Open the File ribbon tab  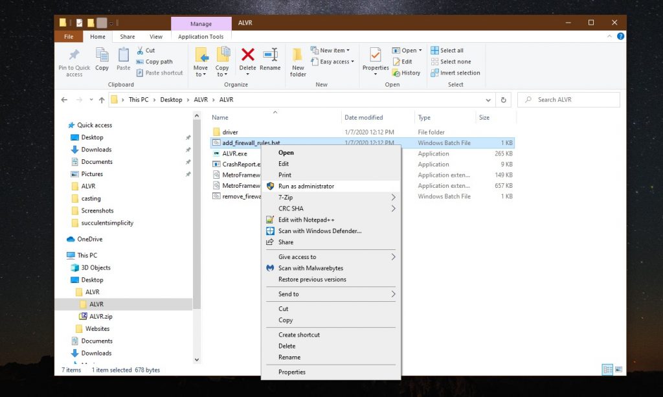(69, 37)
